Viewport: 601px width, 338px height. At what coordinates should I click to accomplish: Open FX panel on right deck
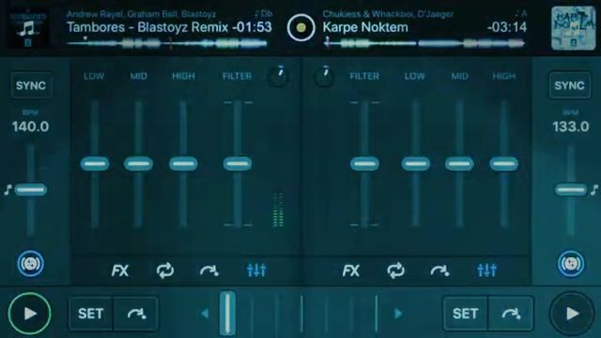point(351,270)
